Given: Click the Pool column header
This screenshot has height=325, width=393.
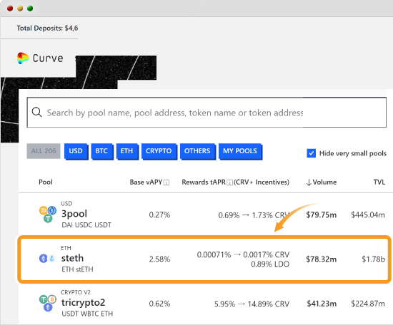Looking at the screenshot, I should click(x=46, y=182).
